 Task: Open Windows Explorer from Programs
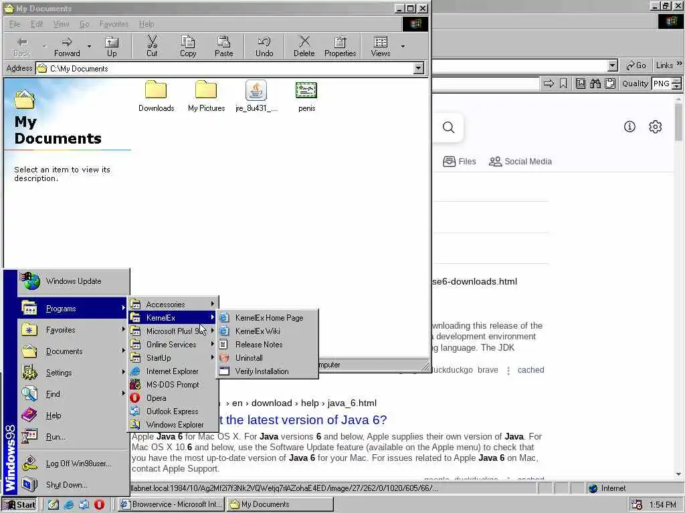click(x=173, y=424)
